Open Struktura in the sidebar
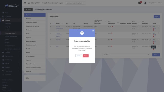Image resolution: width=164 pixels, height=92 pixels. click(x=8, y=16)
